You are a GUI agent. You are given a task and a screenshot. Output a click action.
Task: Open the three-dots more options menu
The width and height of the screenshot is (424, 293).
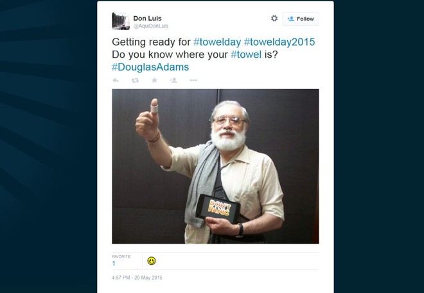coord(193,80)
